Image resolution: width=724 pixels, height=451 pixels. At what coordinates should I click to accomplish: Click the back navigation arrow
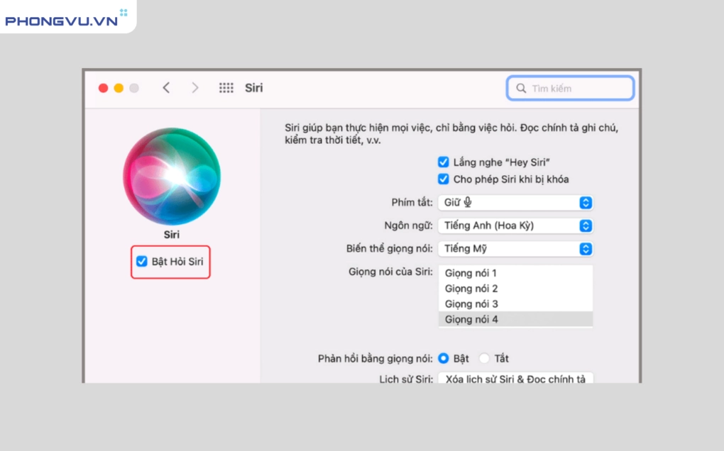click(x=166, y=88)
